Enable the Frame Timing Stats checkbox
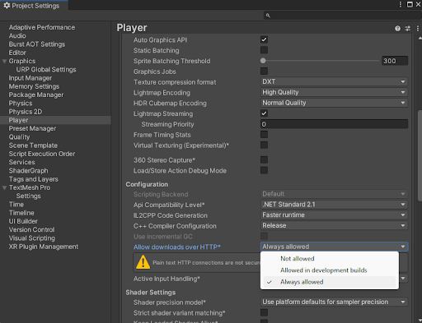This screenshot has width=422, height=323. (264, 135)
